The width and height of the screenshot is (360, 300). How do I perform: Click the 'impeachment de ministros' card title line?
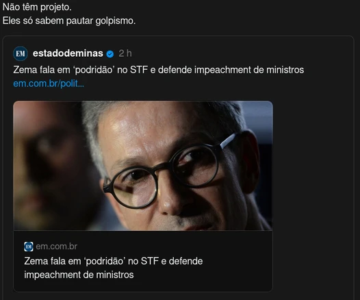coord(79,275)
